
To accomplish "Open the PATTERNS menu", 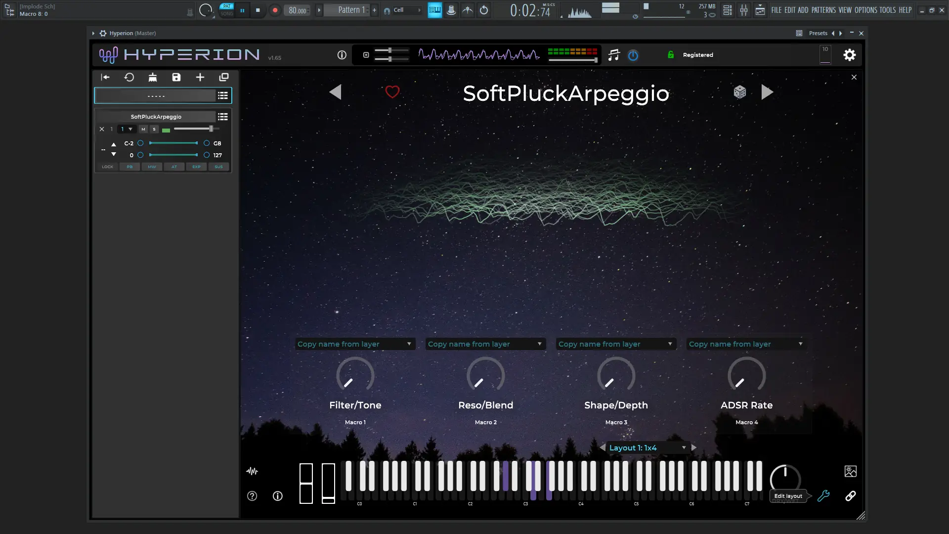I will (823, 10).
